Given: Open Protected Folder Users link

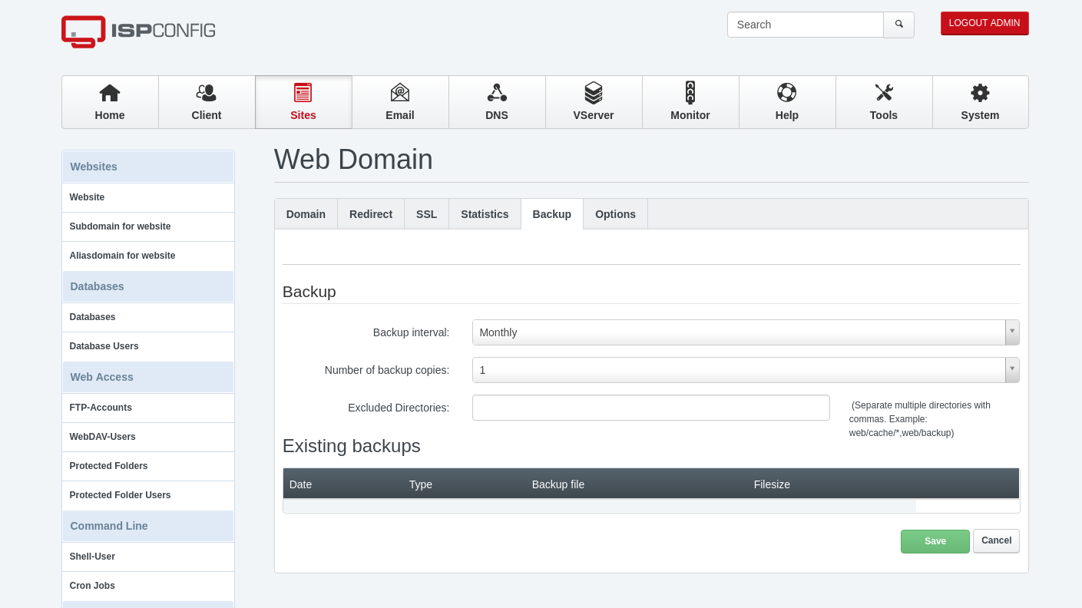Looking at the screenshot, I should [148, 495].
